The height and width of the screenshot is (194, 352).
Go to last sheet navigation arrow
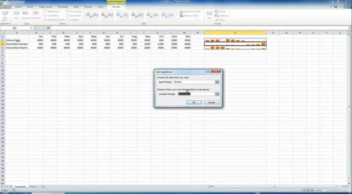[x=11, y=186]
